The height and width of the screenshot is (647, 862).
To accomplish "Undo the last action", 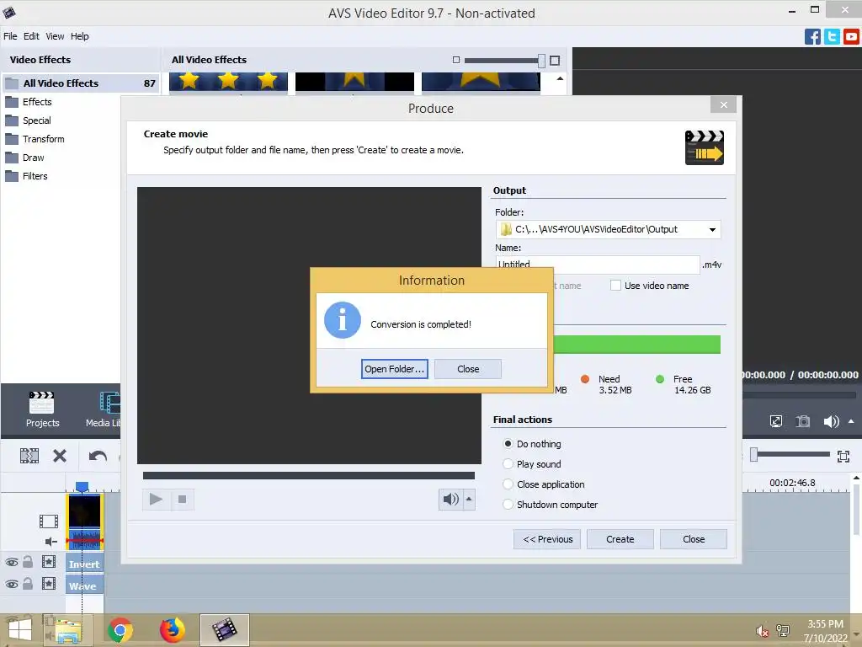I will pyautogui.click(x=98, y=456).
